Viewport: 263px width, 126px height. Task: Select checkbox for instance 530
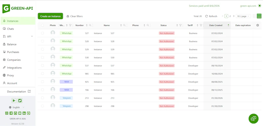point(42,57)
